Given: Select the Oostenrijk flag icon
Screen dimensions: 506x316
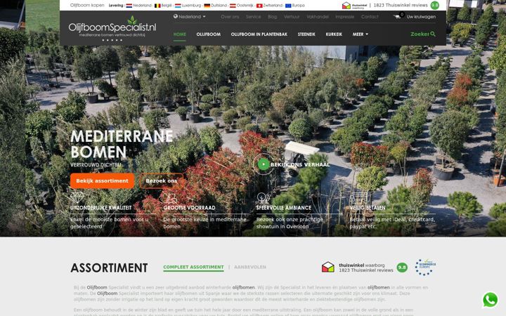Looking at the screenshot, I should [233, 6].
